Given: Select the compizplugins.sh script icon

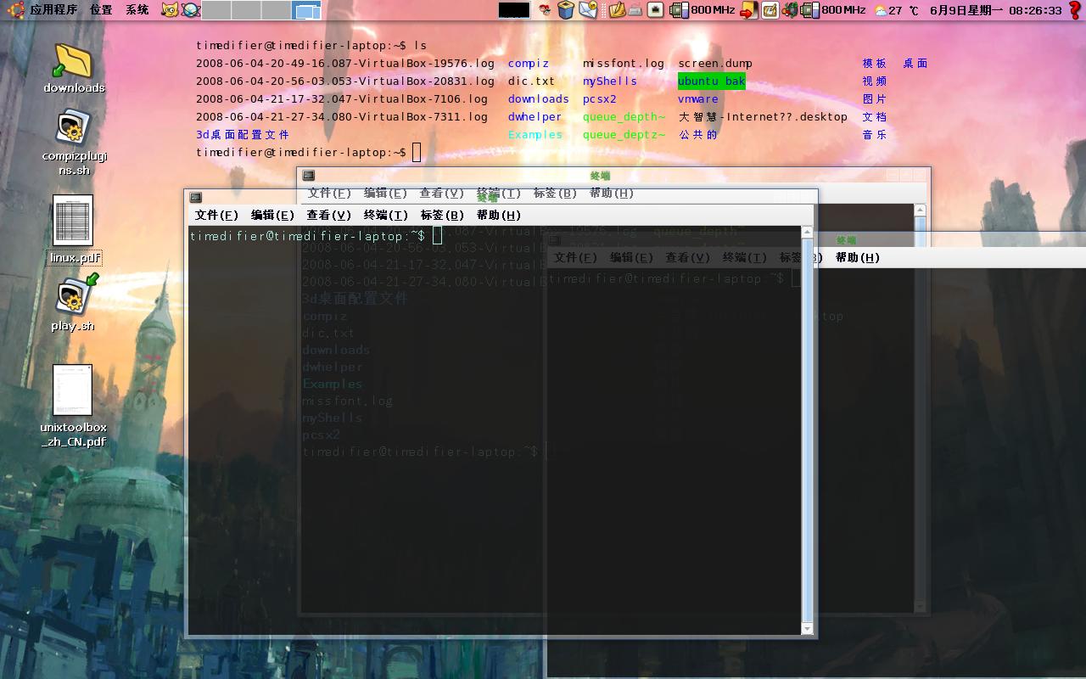Looking at the screenshot, I should click(x=74, y=143).
